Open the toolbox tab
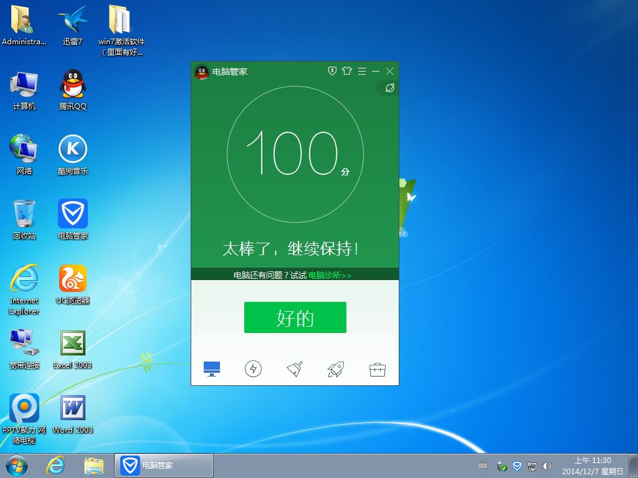Viewport: 638px width, 478px height. (x=377, y=369)
